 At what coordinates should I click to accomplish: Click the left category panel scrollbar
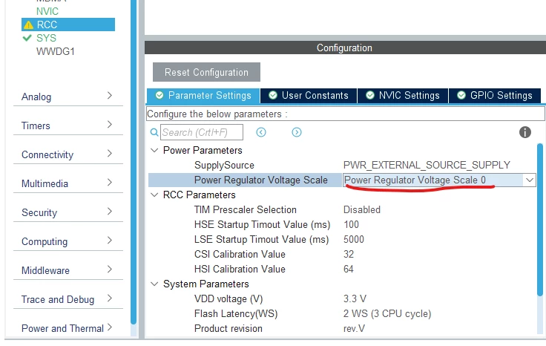click(x=134, y=162)
